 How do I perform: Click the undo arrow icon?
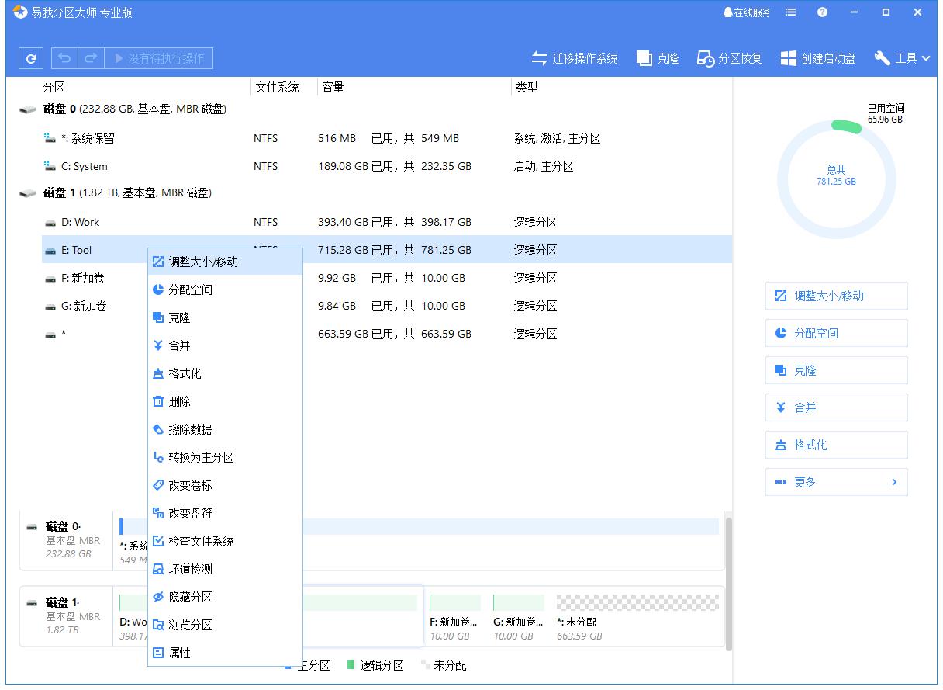[x=64, y=57]
